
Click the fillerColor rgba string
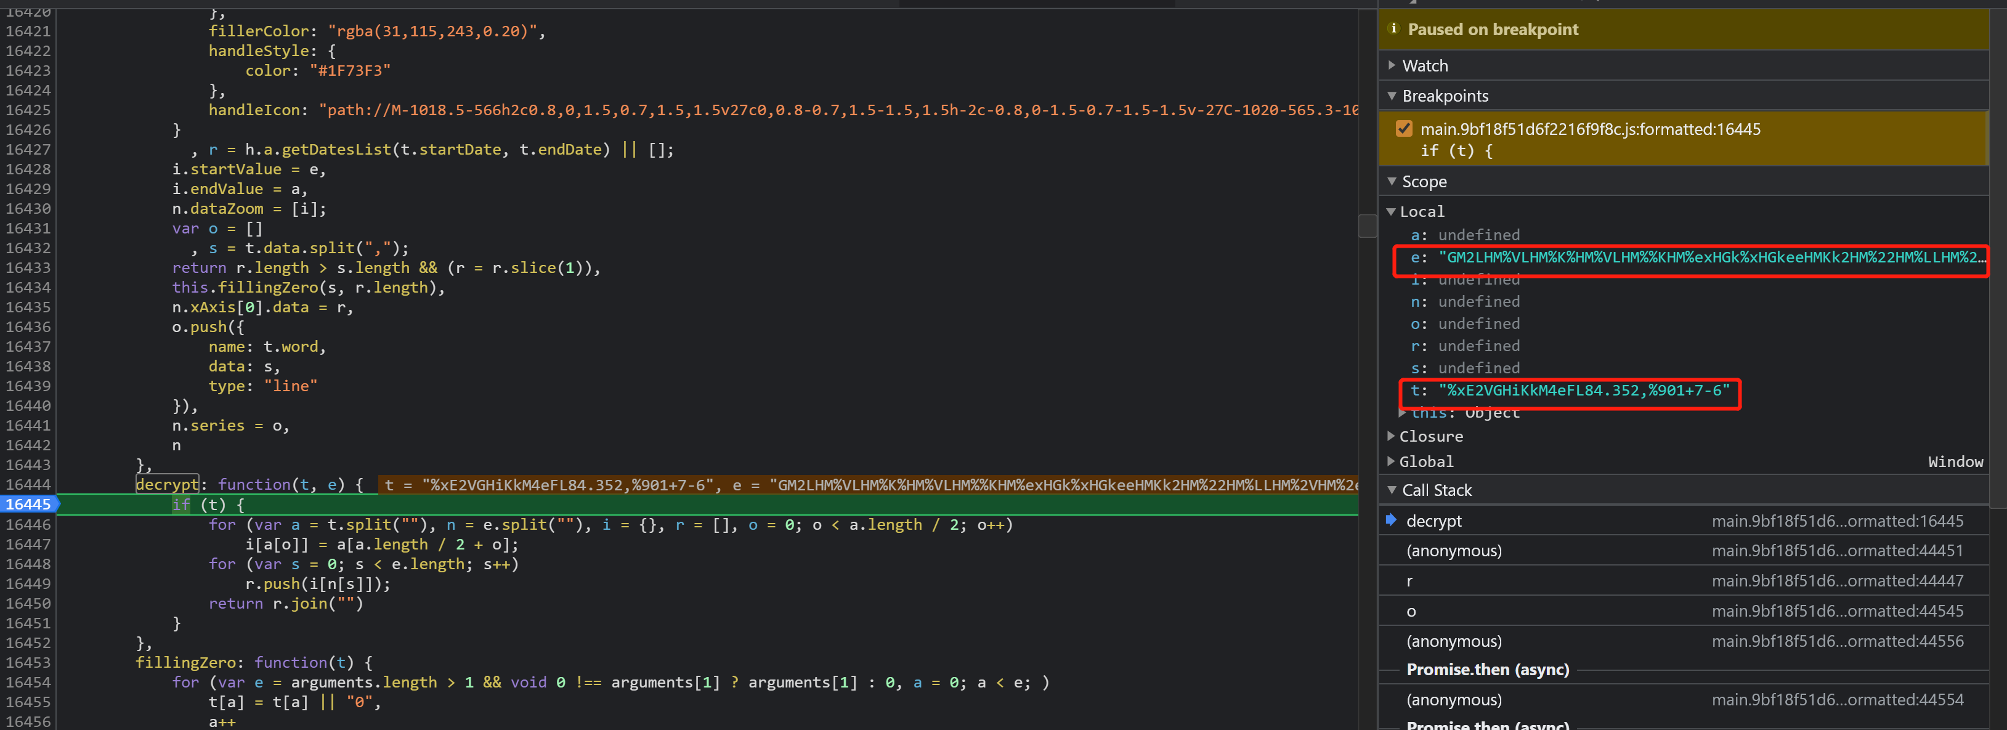(x=432, y=31)
